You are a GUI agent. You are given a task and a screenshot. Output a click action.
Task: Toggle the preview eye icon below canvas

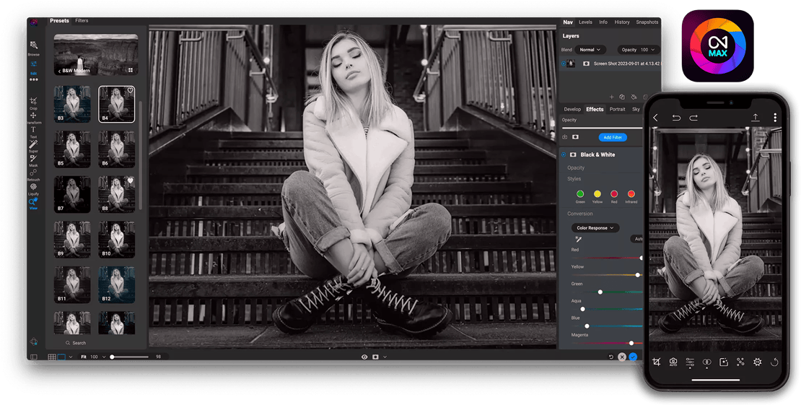[x=364, y=357]
